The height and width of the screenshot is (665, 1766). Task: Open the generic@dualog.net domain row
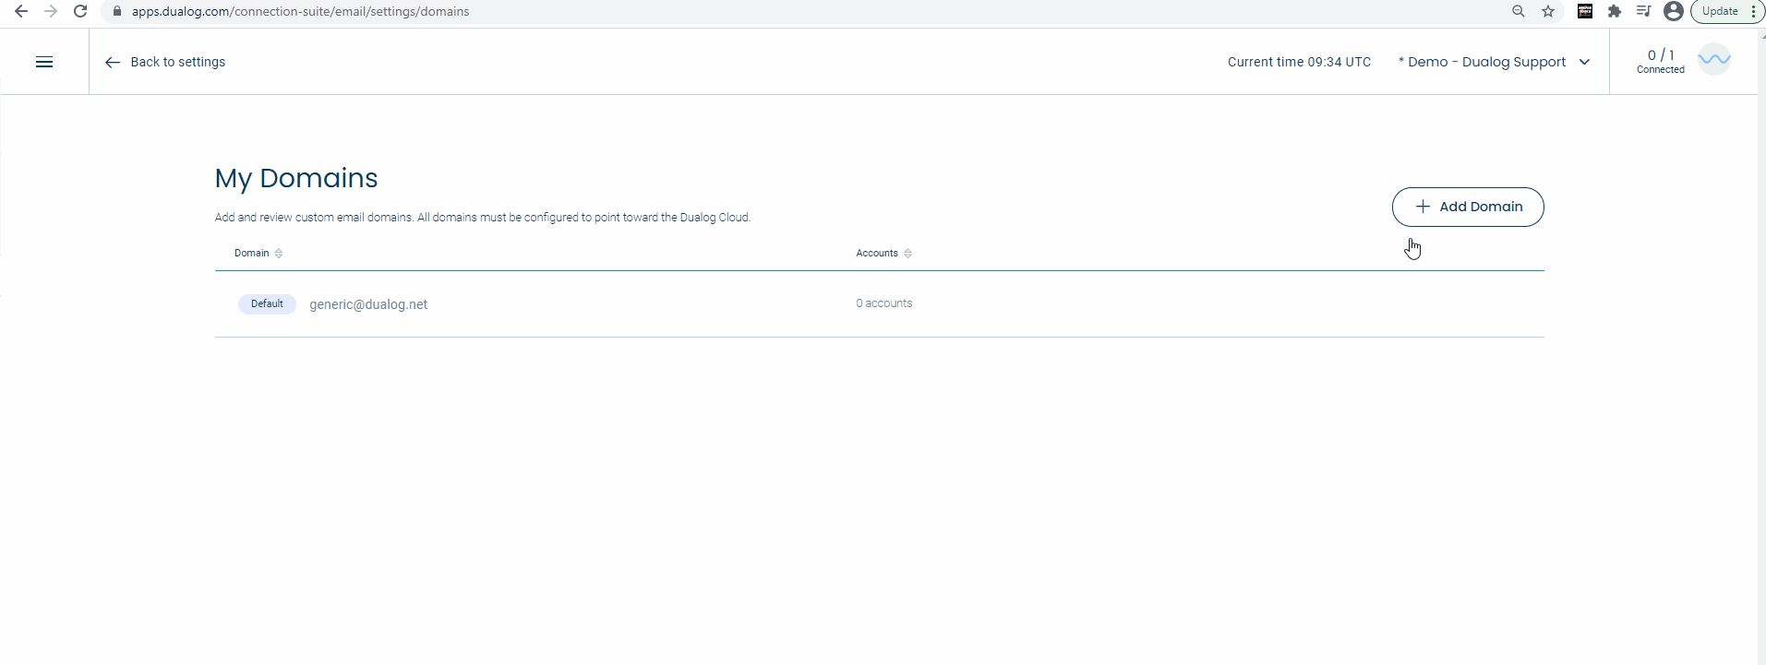[879, 303]
